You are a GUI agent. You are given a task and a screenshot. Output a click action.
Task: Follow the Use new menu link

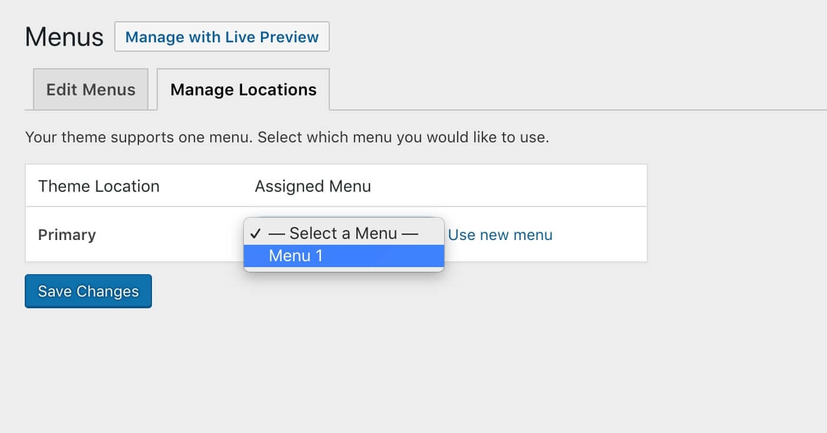pyautogui.click(x=500, y=235)
